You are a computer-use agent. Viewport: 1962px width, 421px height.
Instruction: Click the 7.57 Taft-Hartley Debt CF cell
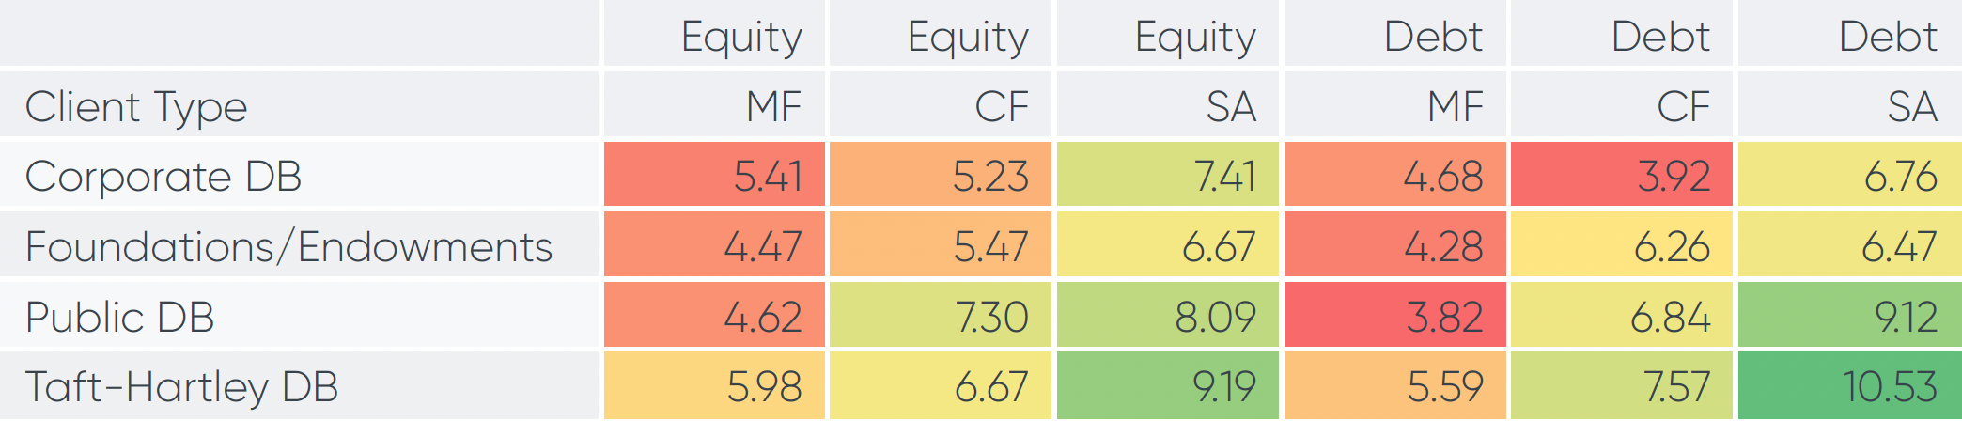pos(1621,386)
